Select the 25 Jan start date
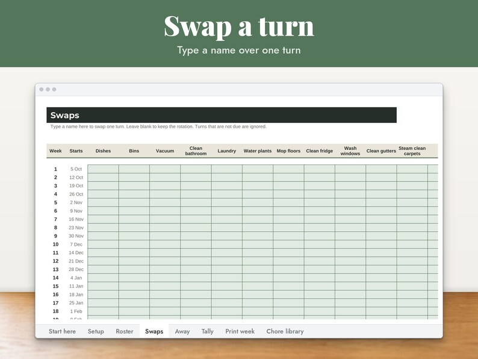 [x=76, y=303]
